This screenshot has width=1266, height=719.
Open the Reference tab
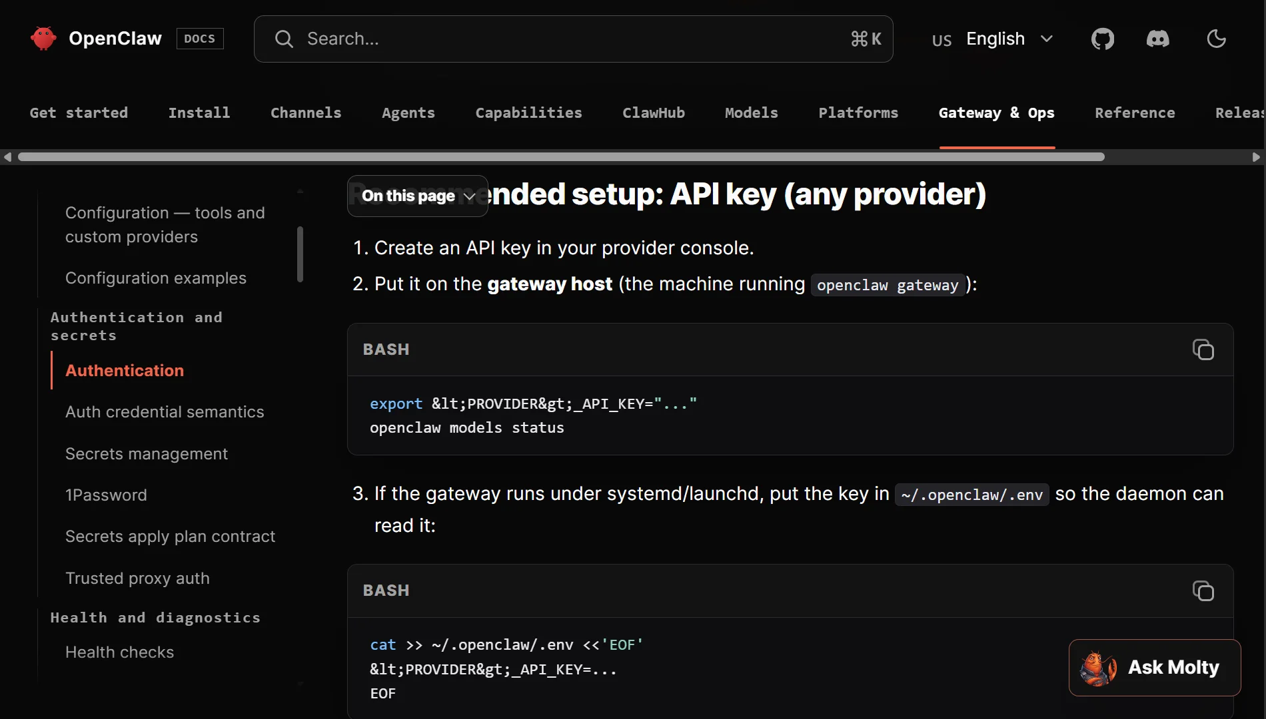tap(1135, 113)
